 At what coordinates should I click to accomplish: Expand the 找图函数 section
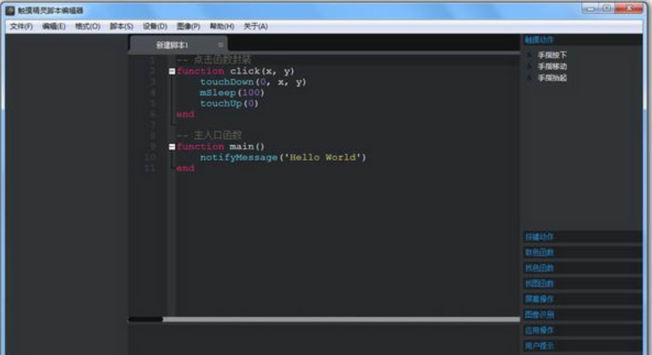point(582,284)
